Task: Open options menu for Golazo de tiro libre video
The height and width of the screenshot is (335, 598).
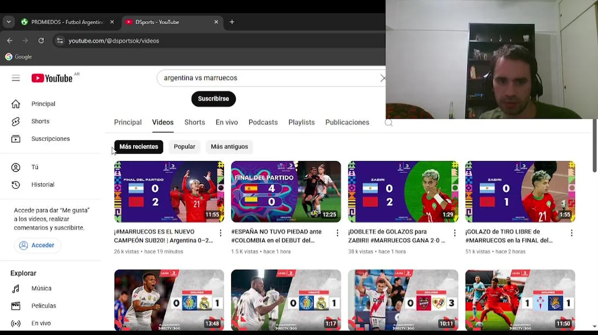Action: tap(571, 233)
